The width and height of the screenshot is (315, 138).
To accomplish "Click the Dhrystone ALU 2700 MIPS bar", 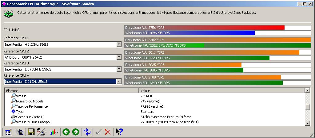I will tap(217, 77).
